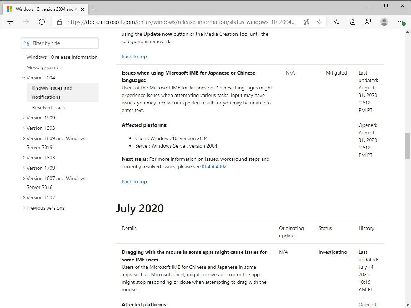Click the browser back arrow
Viewport: 411px width, 308px height.
click(x=10, y=22)
